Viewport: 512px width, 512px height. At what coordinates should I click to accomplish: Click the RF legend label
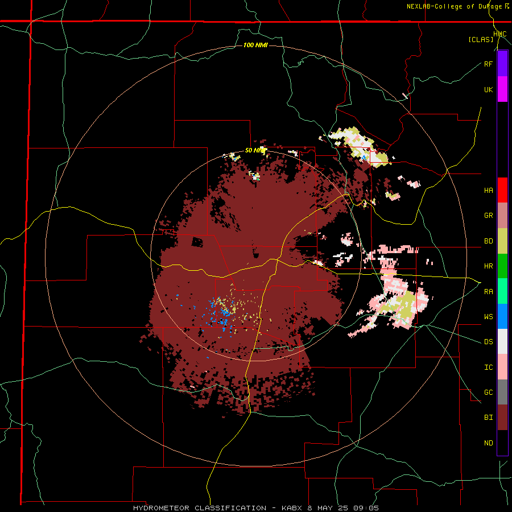[488, 64]
